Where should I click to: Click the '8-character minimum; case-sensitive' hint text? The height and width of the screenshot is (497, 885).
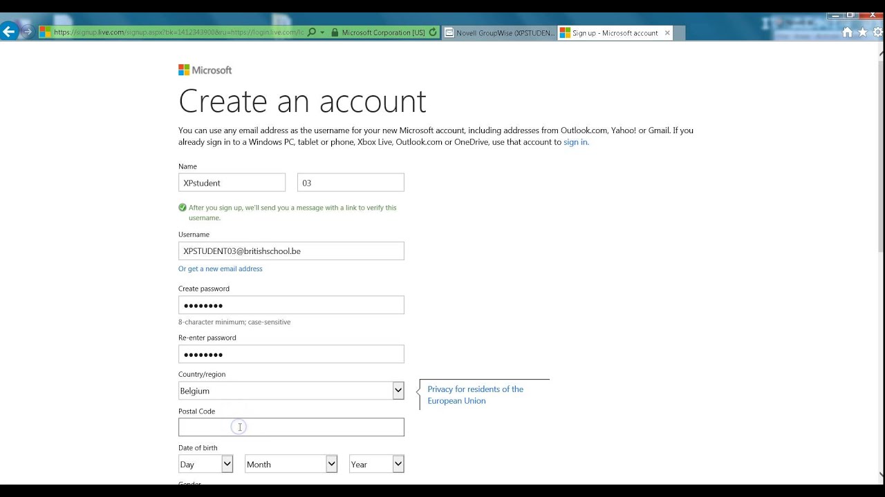(x=234, y=322)
